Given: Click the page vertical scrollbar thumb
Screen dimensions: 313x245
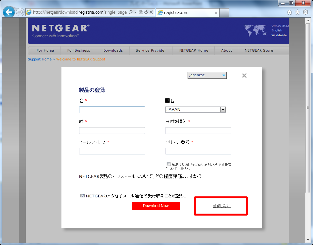Looking at the screenshot, I should [308, 108].
